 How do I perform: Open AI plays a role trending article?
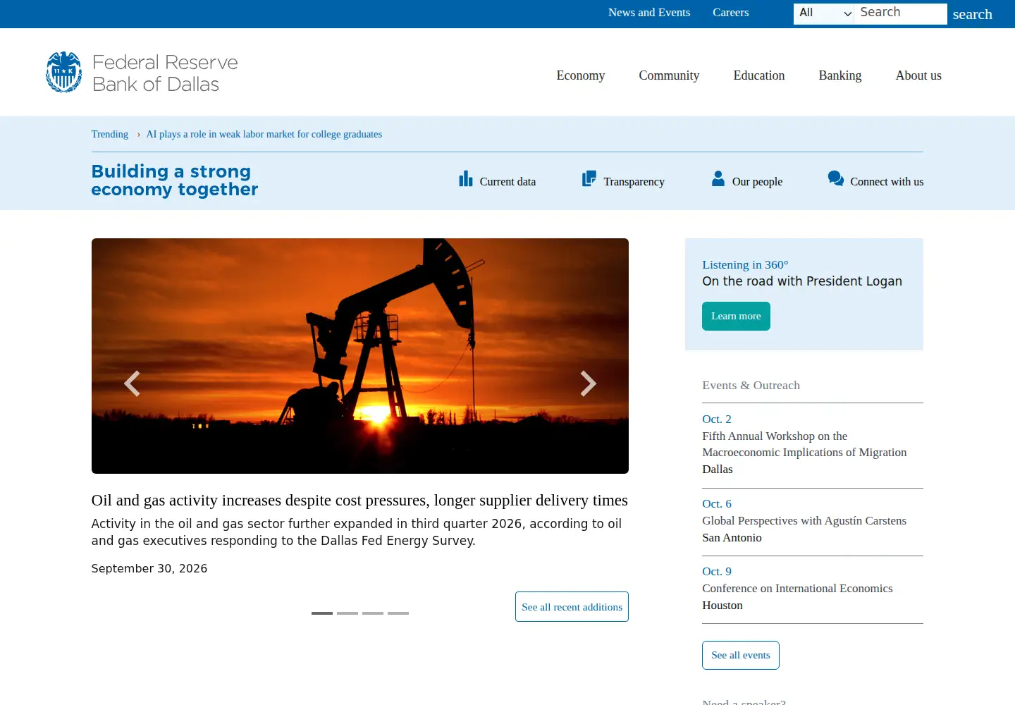tap(264, 134)
